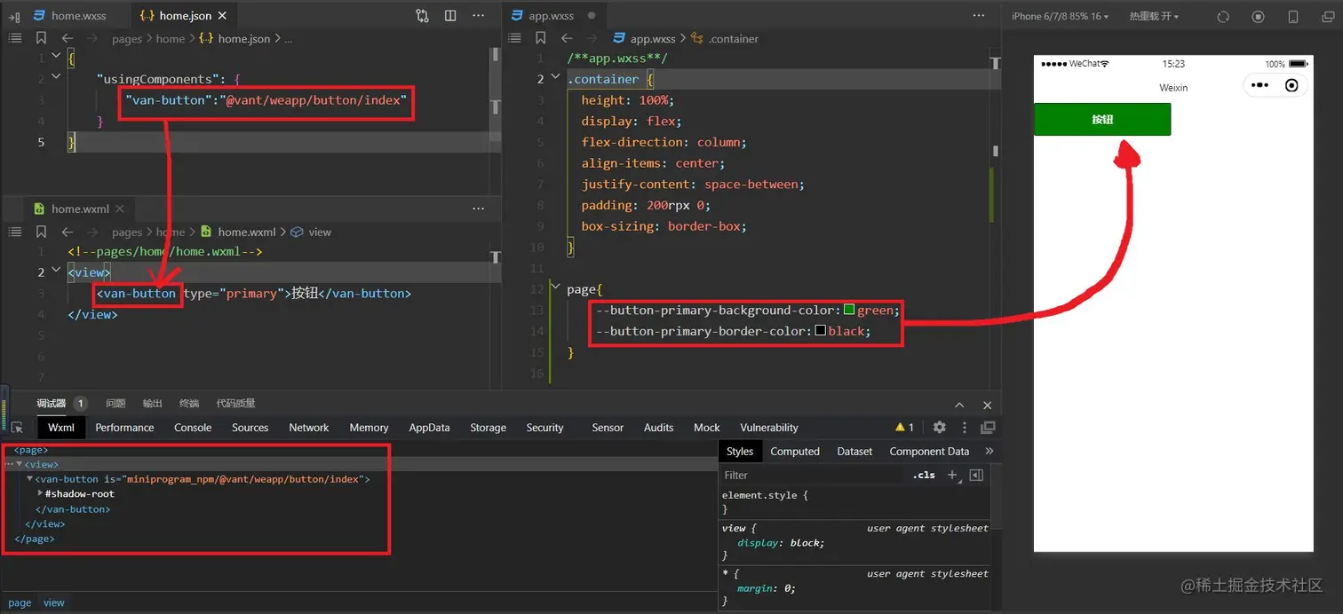Toggle computed styles sidebar icon in Styles pane
This screenshot has width=1343, height=614.
(x=976, y=475)
